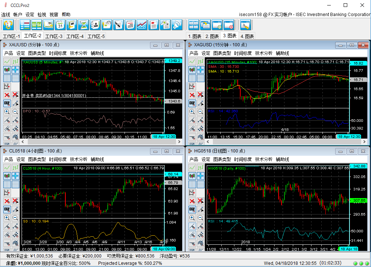Click the calendar 31 toolbar icon

click(x=60, y=25)
